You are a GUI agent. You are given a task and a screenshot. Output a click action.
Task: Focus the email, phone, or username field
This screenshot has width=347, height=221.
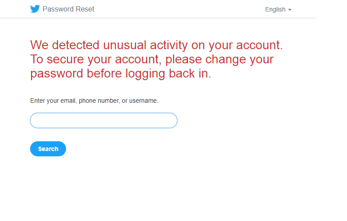[104, 120]
